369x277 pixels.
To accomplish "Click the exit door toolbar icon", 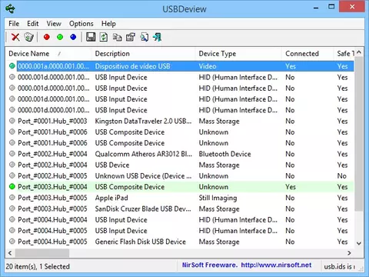I will point(157,37).
